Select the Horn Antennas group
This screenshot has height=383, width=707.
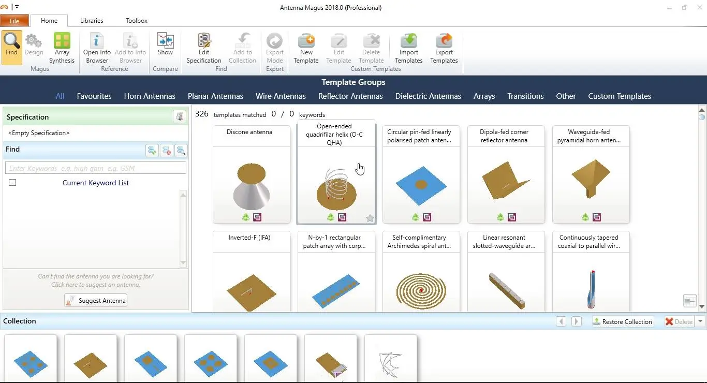click(150, 96)
